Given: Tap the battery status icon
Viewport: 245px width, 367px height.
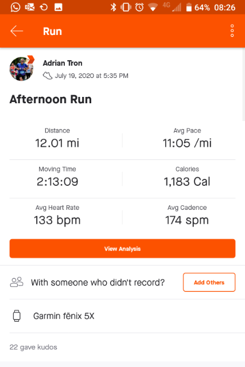Looking at the screenshot, I should (x=189, y=7).
